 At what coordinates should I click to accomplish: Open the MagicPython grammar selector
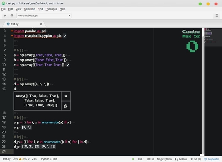(x=164, y=159)
